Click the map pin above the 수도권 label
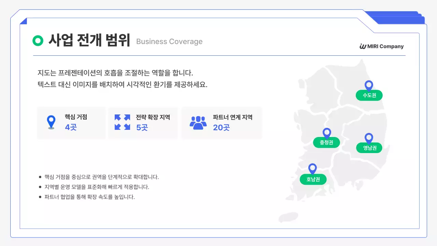437x246 pixels. coord(369,85)
